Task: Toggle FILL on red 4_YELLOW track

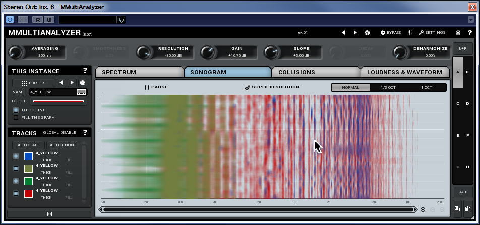Action: [x=69, y=197]
